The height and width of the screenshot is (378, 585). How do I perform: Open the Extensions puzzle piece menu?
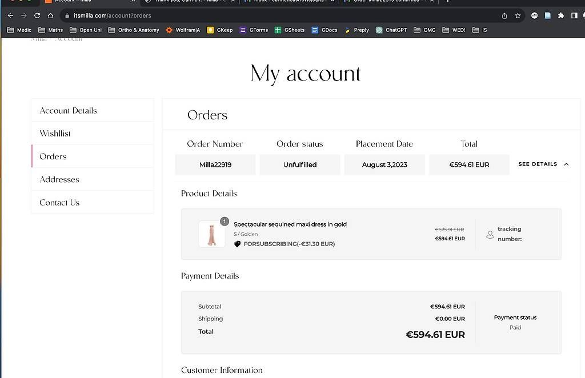click(561, 15)
